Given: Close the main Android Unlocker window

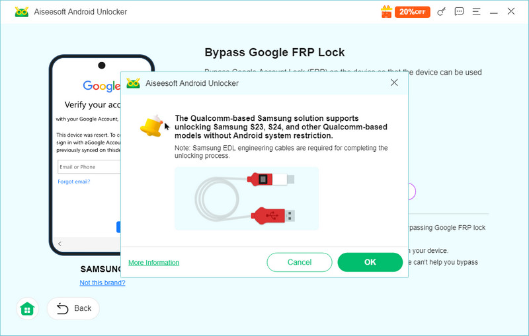Looking at the screenshot, I should pos(511,12).
